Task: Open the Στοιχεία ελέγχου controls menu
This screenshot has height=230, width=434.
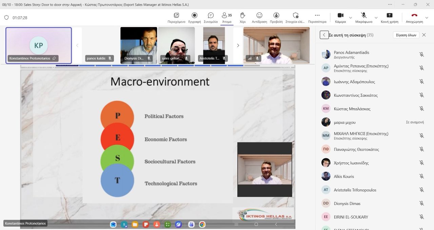Action: pyautogui.click(x=295, y=18)
